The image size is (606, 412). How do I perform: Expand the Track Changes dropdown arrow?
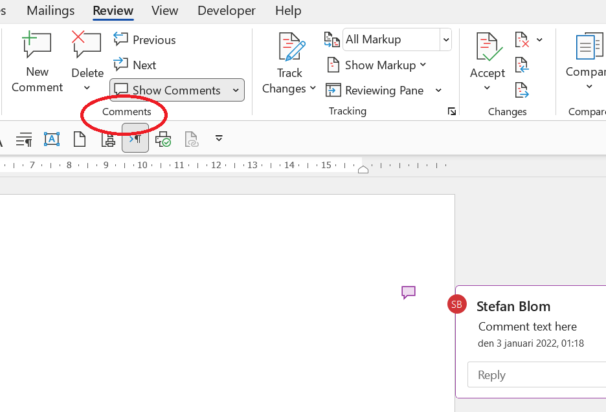tap(313, 88)
